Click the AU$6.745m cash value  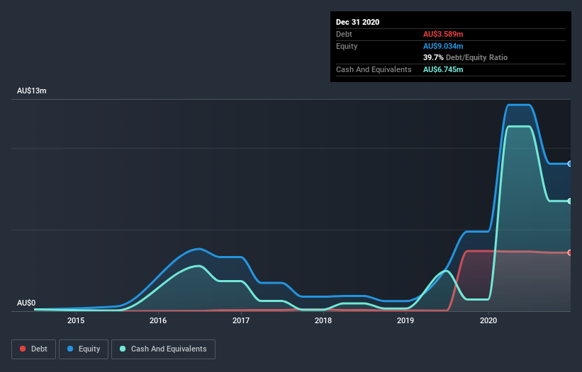(443, 69)
